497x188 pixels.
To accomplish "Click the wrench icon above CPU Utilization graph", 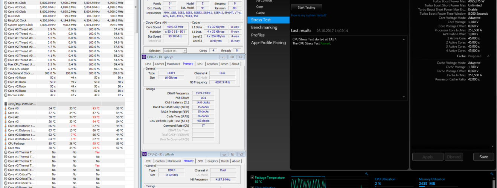I will tap(367, 174).
